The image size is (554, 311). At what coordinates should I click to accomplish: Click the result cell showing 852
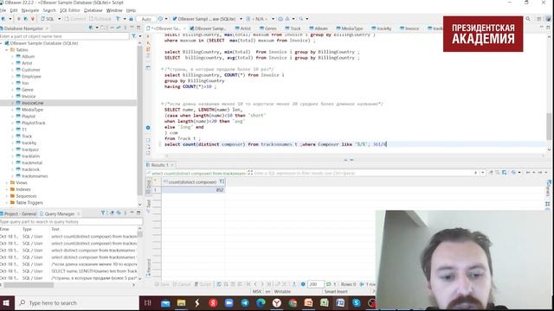point(193,190)
